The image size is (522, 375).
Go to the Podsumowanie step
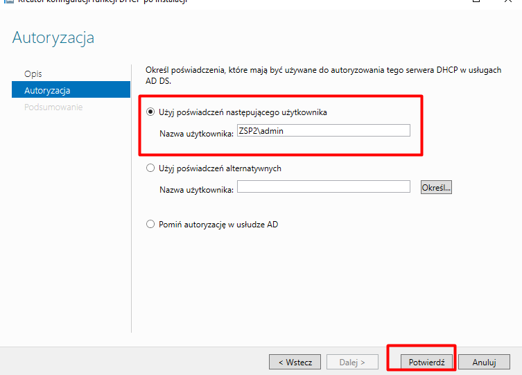(53, 107)
